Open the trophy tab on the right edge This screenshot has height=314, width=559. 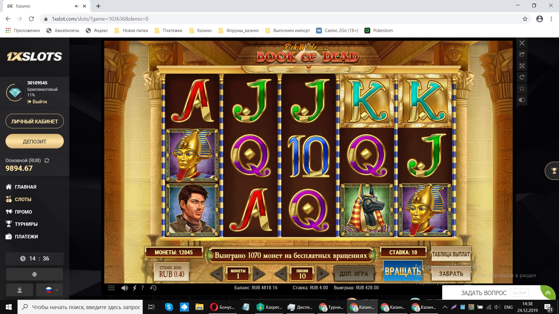(553, 171)
